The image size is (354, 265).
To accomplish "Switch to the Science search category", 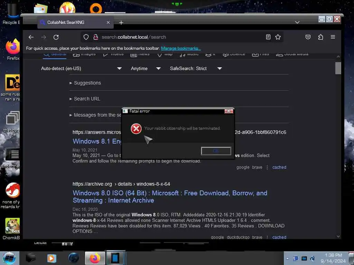I will tap(234, 55).
